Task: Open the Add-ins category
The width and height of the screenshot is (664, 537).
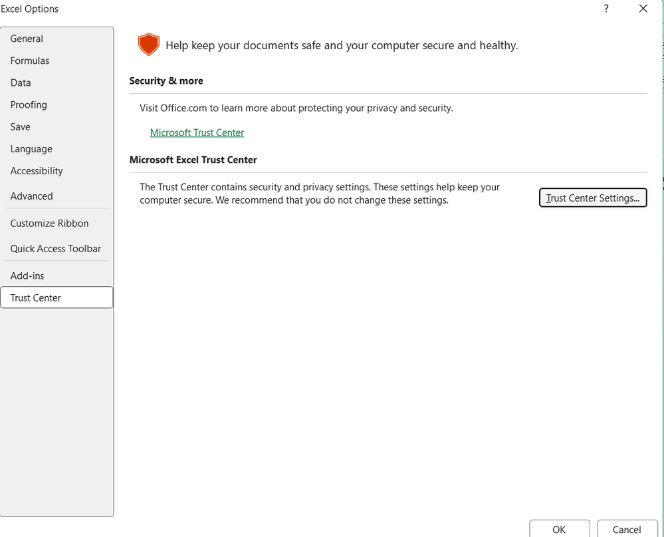Action: point(27,275)
